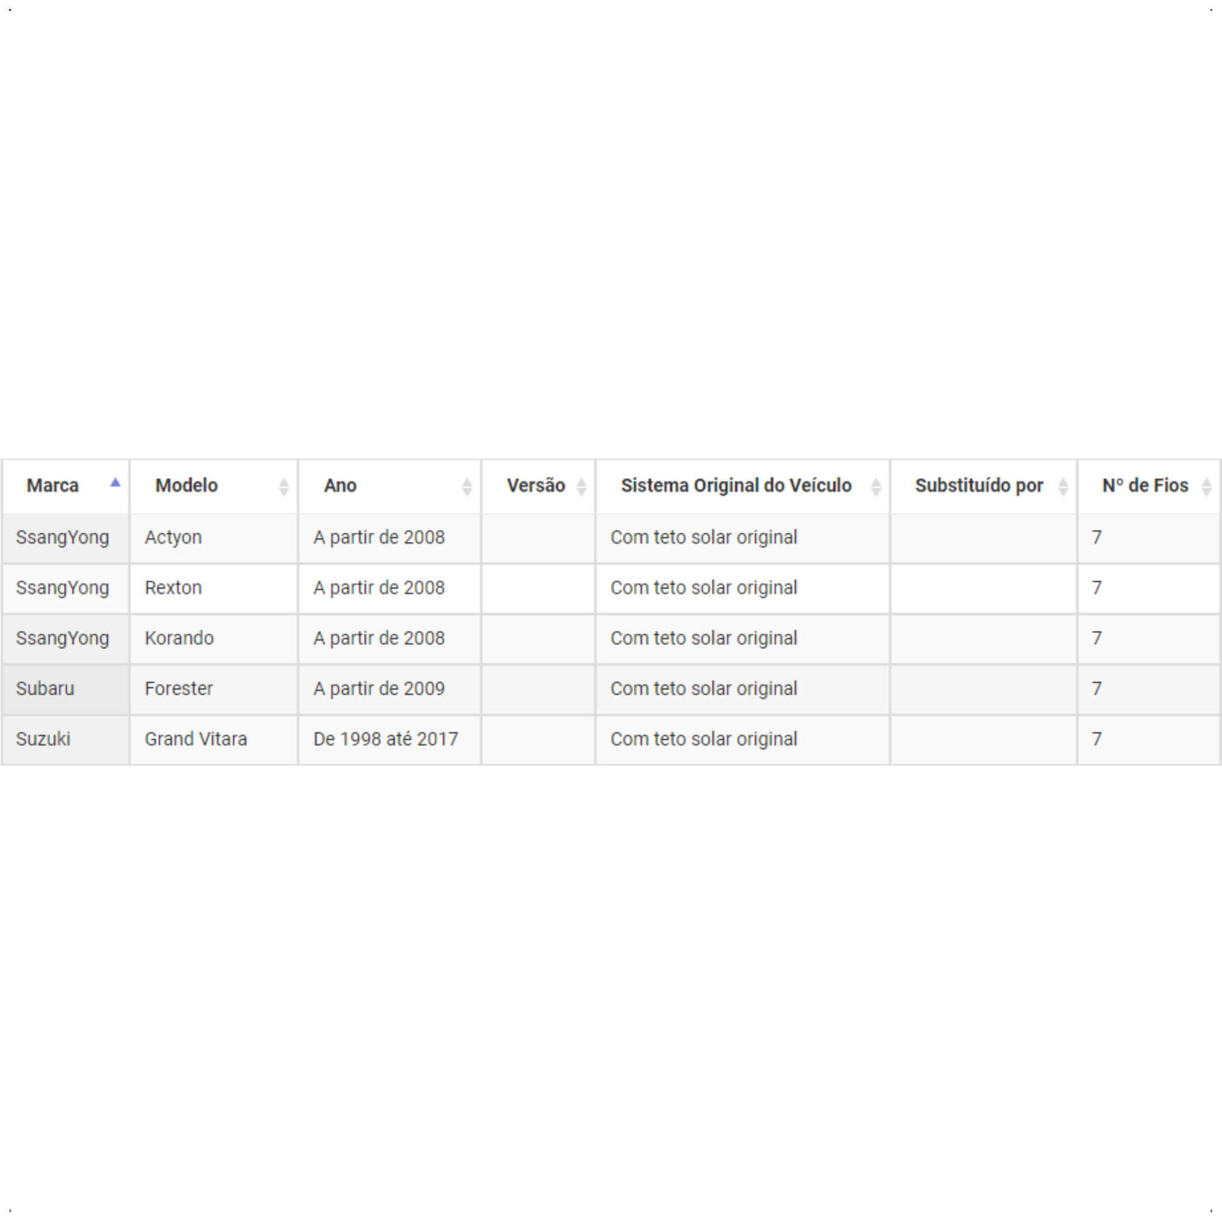Screen dimensions: 1222x1222
Task: Select the Suzuki brand cell
Action: click(x=66, y=739)
